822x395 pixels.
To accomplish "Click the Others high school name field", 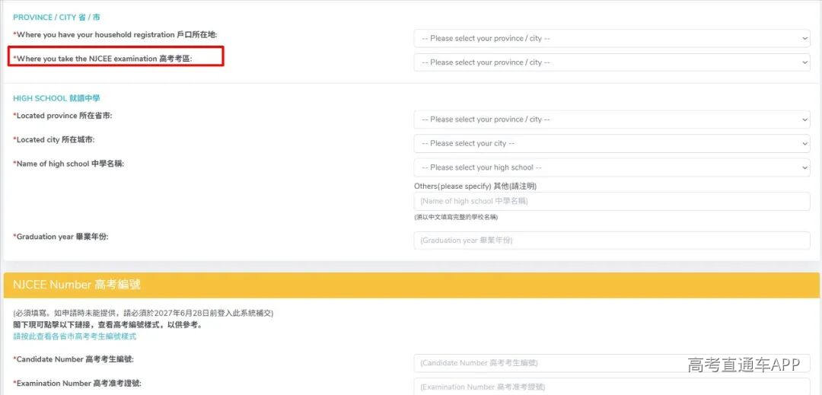I will pyautogui.click(x=612, y=201).
